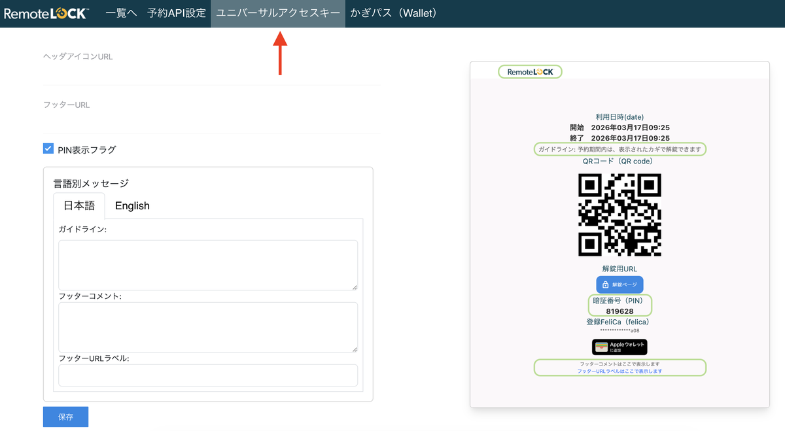Screen dimensions: 785x431
Task: Click the 登録FeliCa（felica）label
Action: click(618, 322)
